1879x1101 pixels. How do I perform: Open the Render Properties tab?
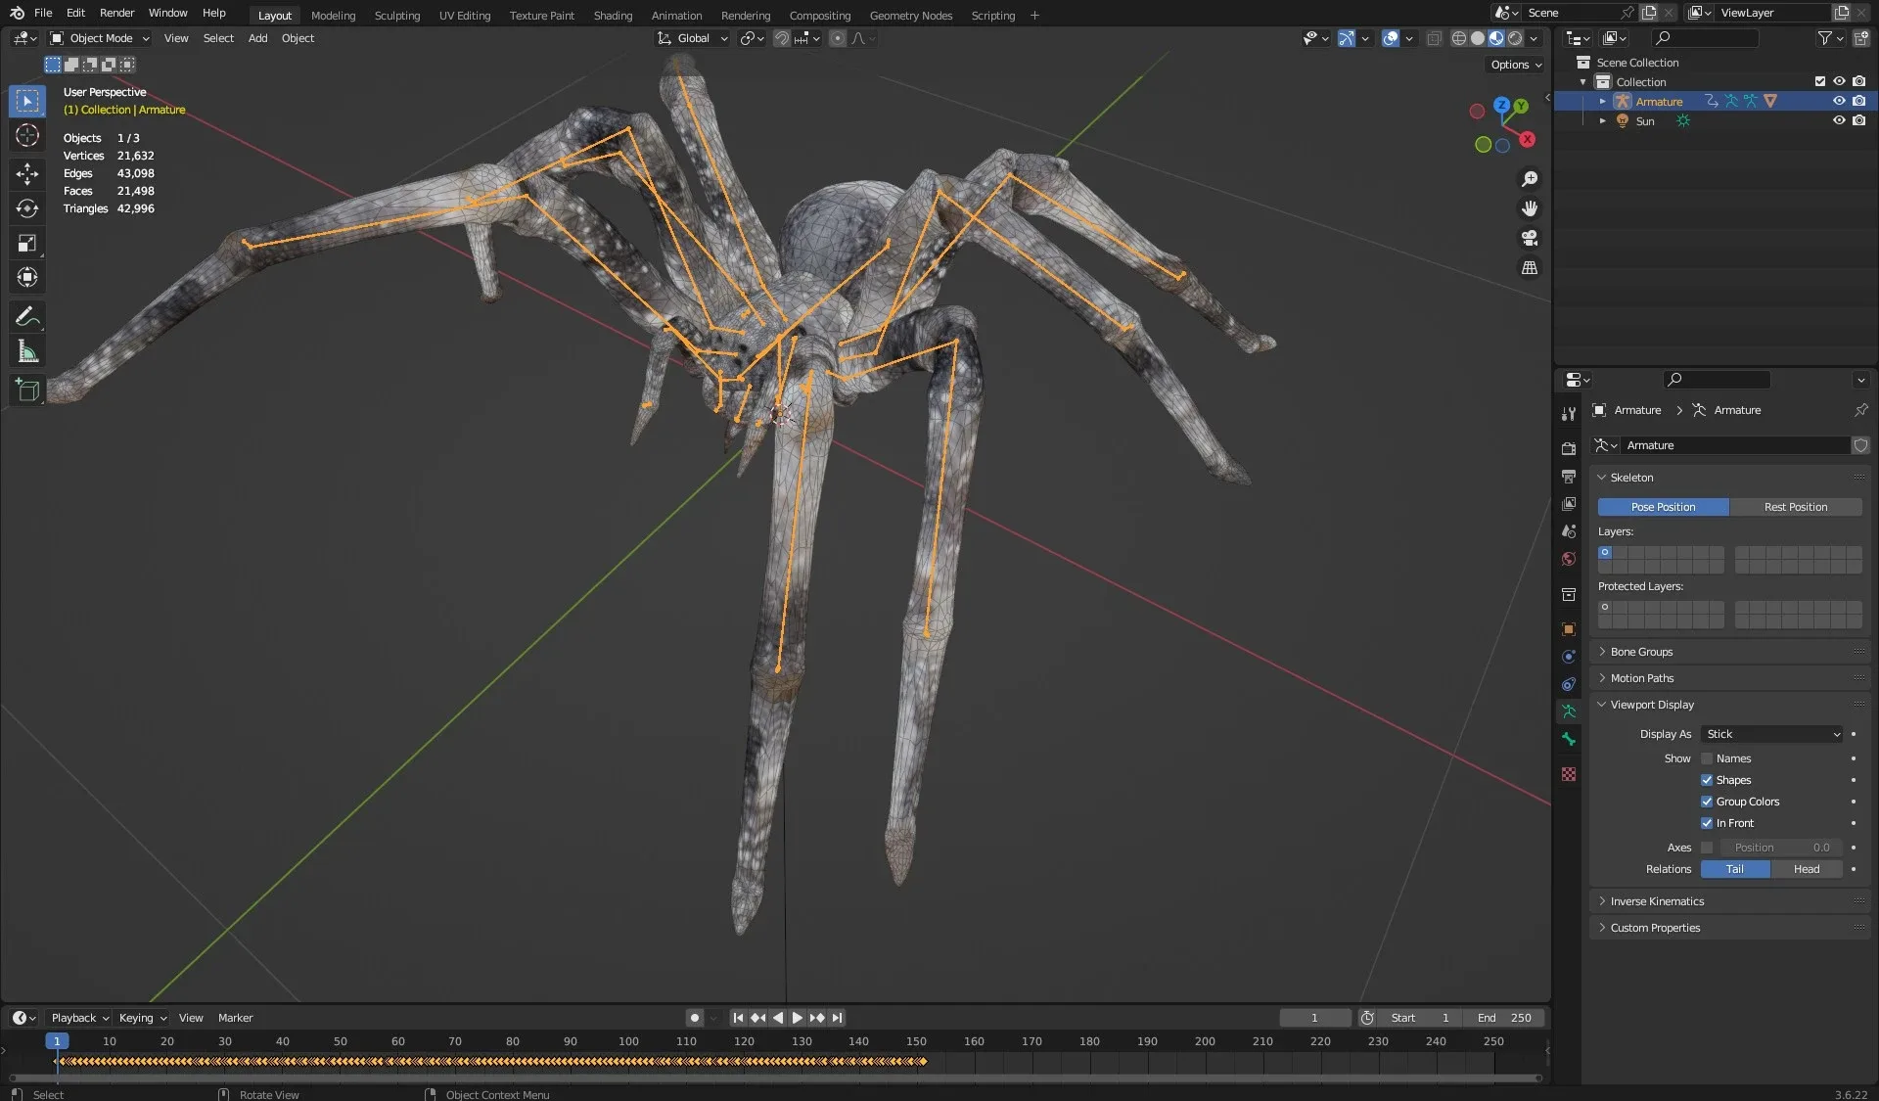click(1569, 447)
